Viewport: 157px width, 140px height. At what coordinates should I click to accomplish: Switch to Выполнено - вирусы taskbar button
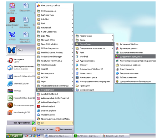tap(87, 136)
